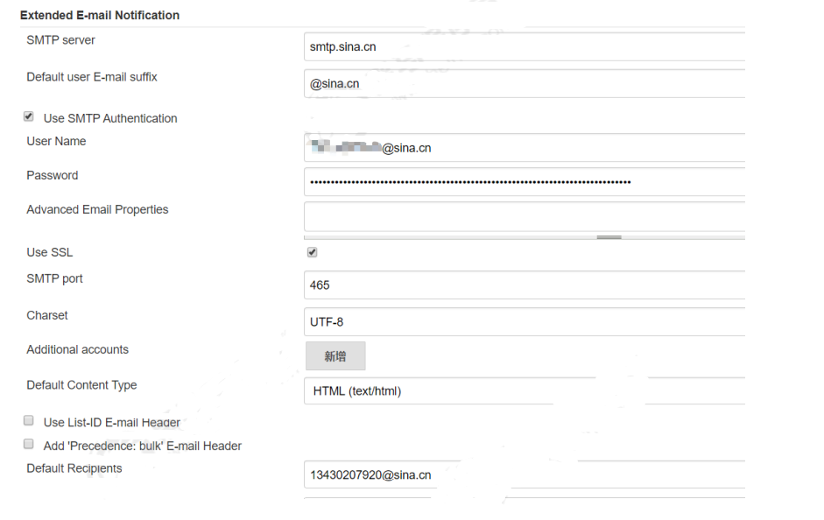Click the Charset field showing UTF-8
Viewport: 824px width, 520px height.
point(525,322)
